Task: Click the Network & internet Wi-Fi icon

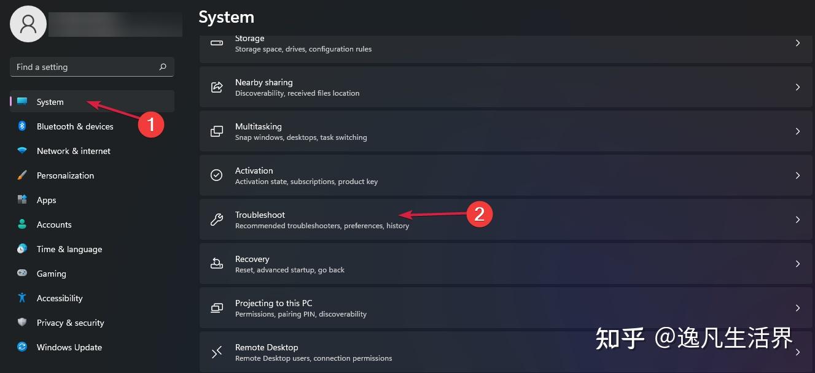Action: pyautogui.click(x=22, y=151)
